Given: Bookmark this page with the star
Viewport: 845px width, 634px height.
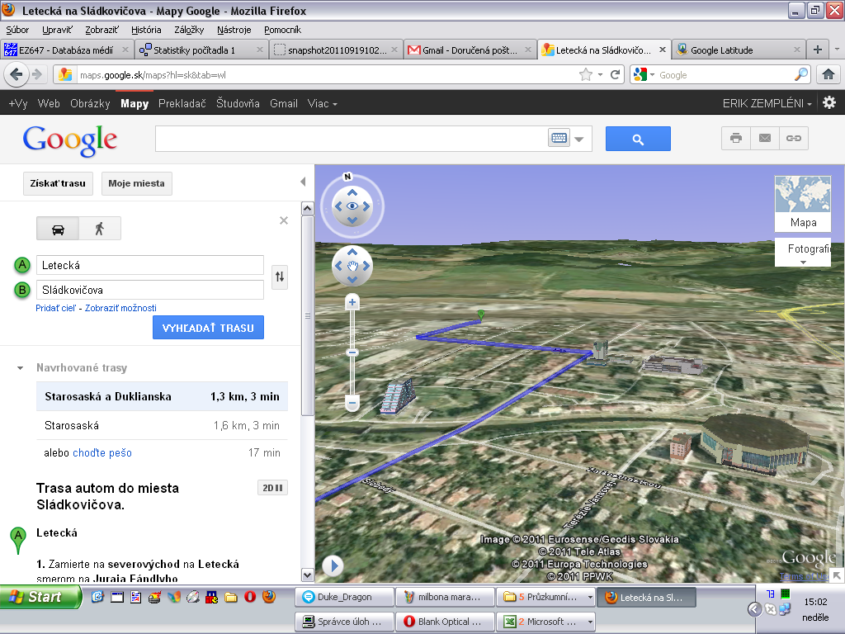Looking at the screenshot, I should click(585, 75).
